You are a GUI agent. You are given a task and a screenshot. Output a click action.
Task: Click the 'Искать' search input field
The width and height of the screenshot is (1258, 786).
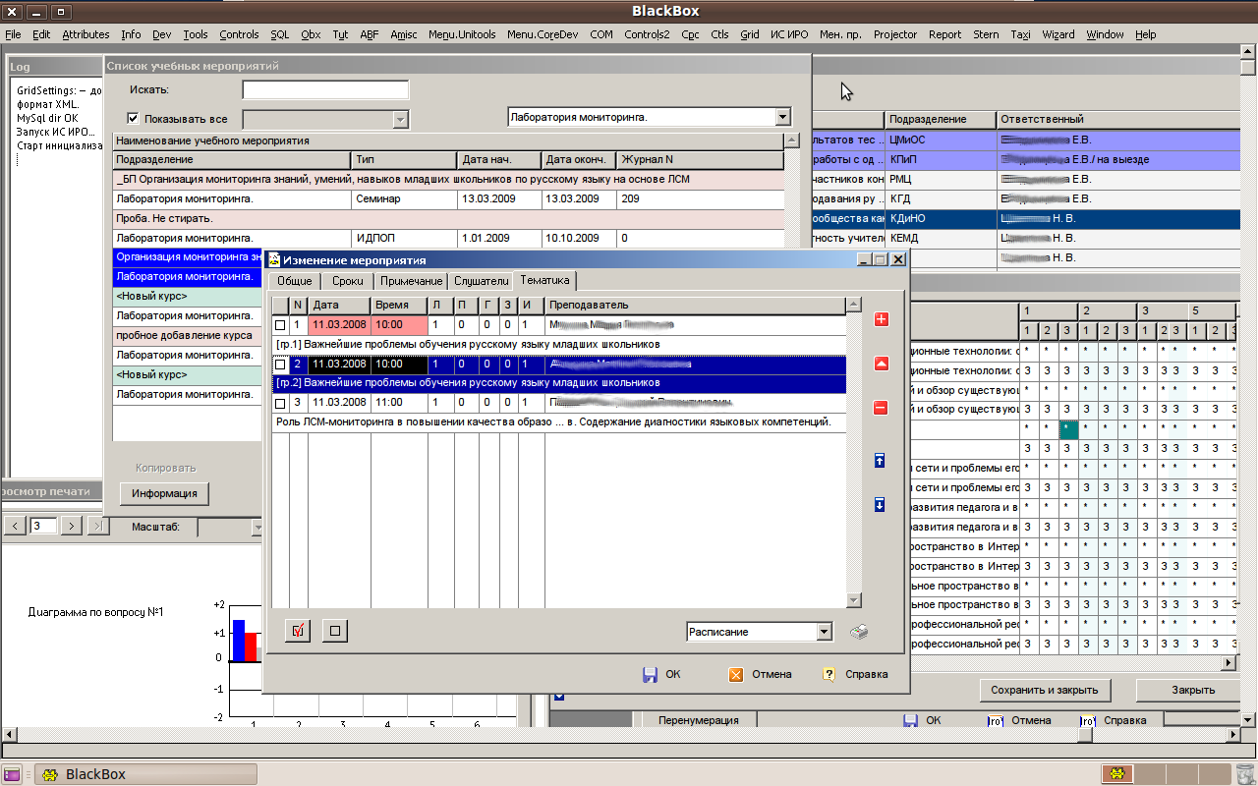(325, 90)
